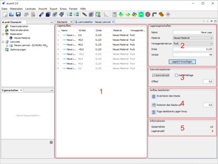Click the add fibre material (pen) icon
Viewport: 218px width, 164px height.
click(41, 14)
